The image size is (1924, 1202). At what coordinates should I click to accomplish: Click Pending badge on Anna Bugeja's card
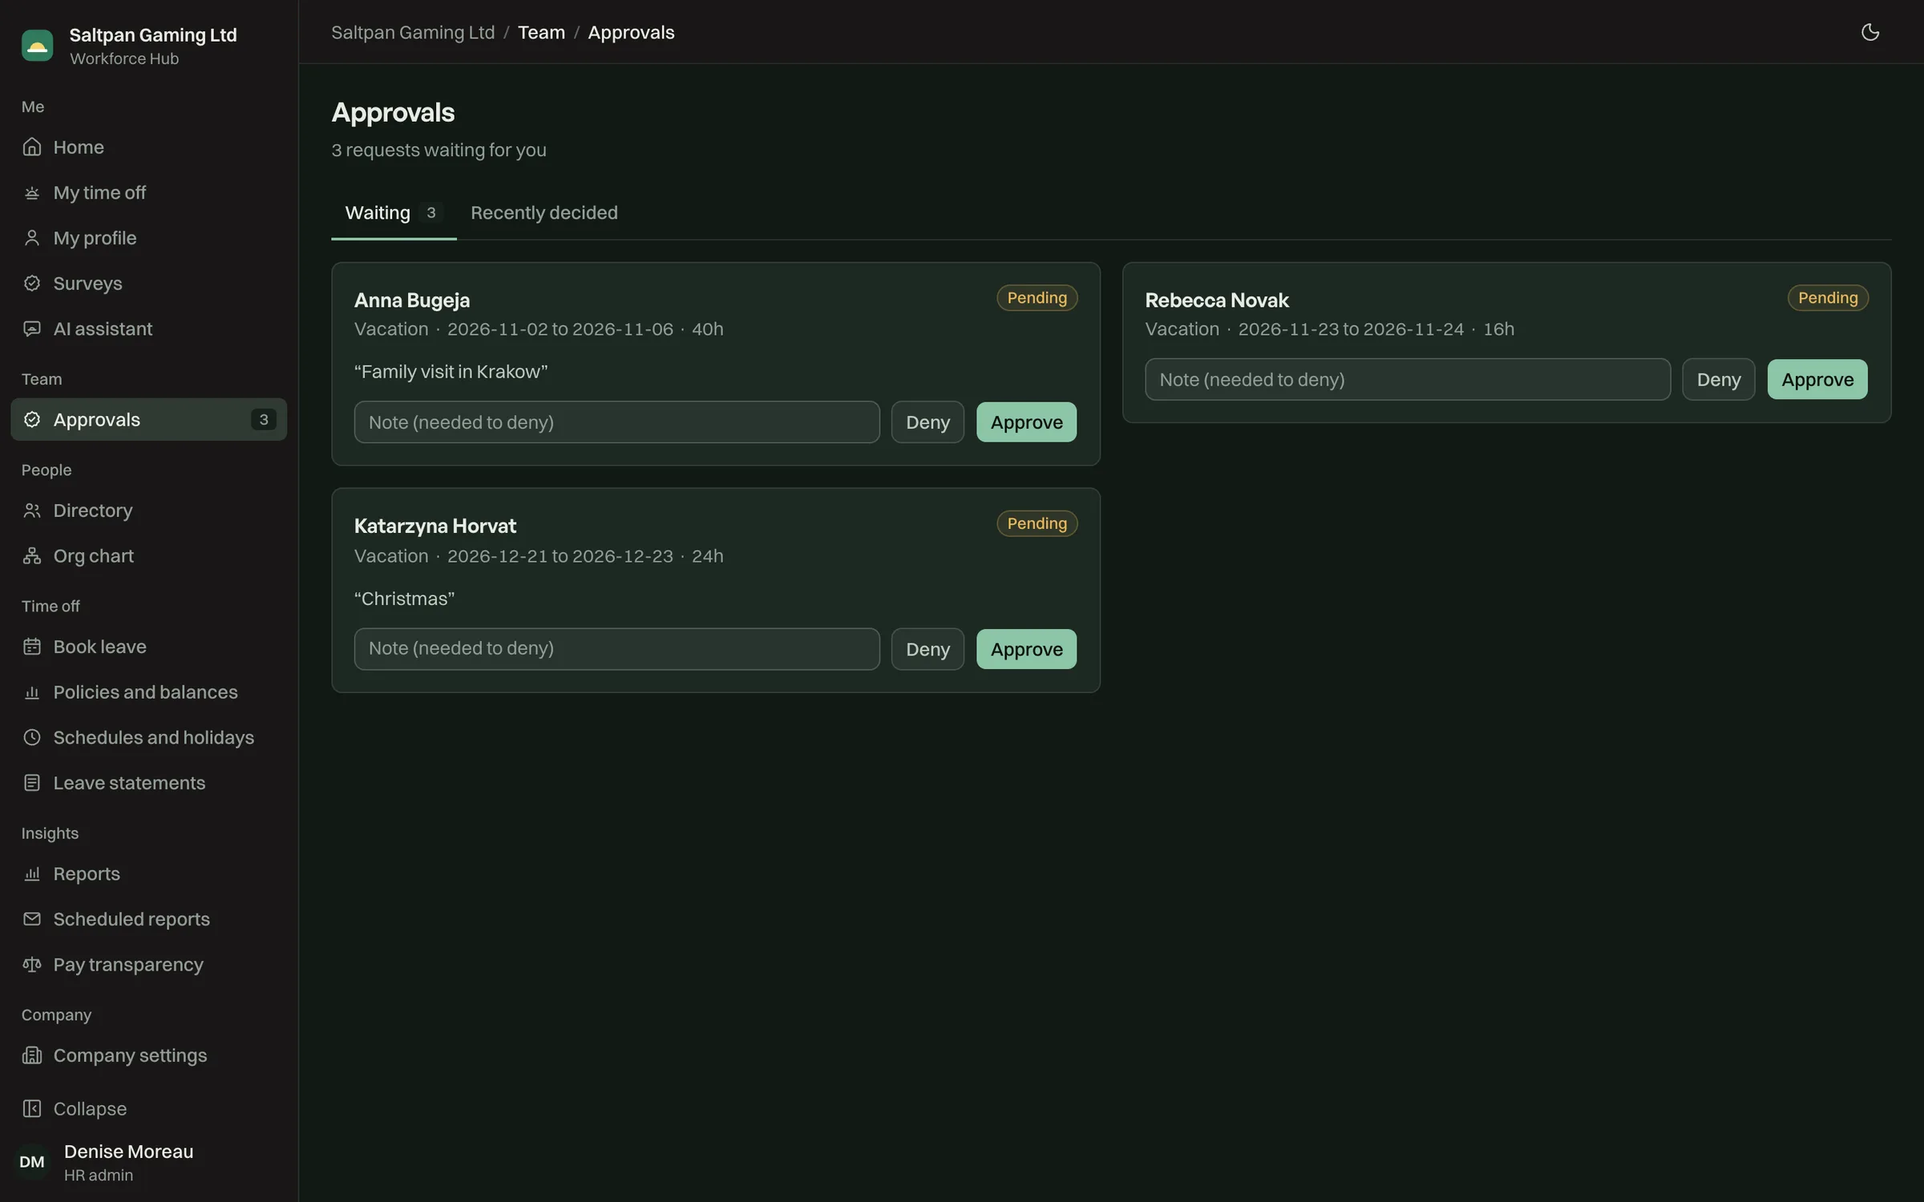pos(1037,298)
